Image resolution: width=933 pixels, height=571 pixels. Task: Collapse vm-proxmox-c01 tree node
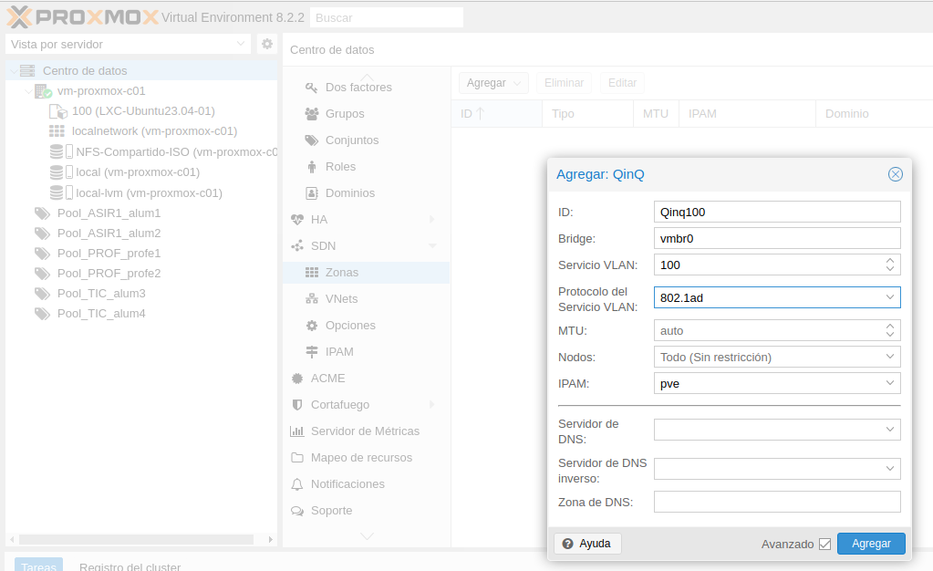28,91
